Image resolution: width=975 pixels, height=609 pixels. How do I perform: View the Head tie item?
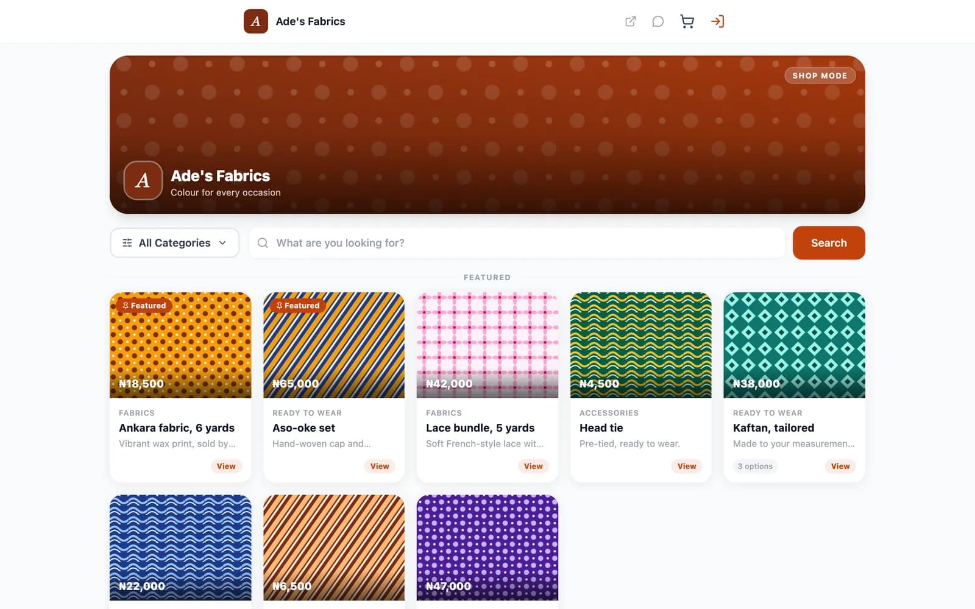(687, 466)
